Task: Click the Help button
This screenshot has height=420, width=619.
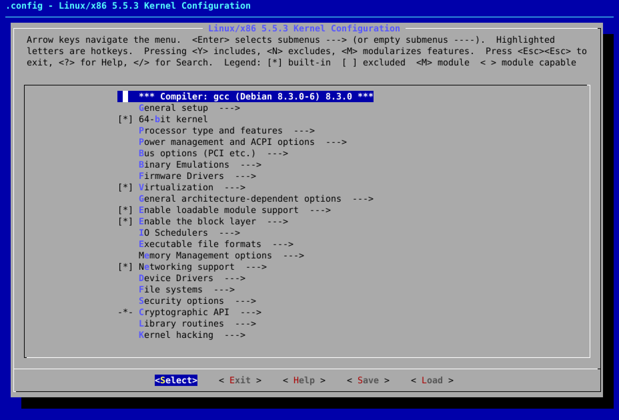Action: (304, 380)
